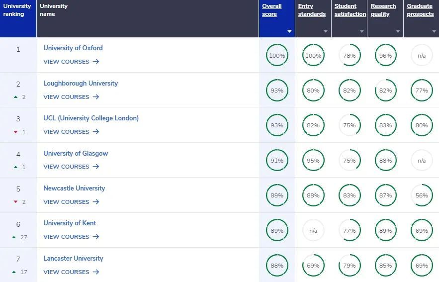The height and width of the screenshot is (282, 439).
Task: Click the Research quality sort arrow
Action: click(x=398, y=31)
